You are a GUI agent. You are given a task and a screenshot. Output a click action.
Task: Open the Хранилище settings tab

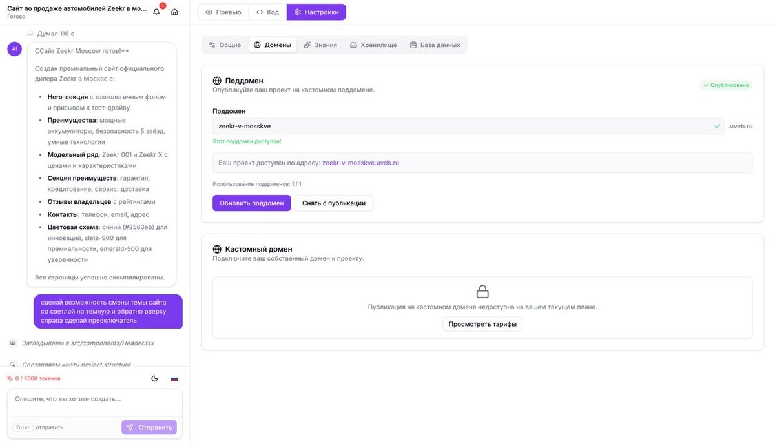373,45
